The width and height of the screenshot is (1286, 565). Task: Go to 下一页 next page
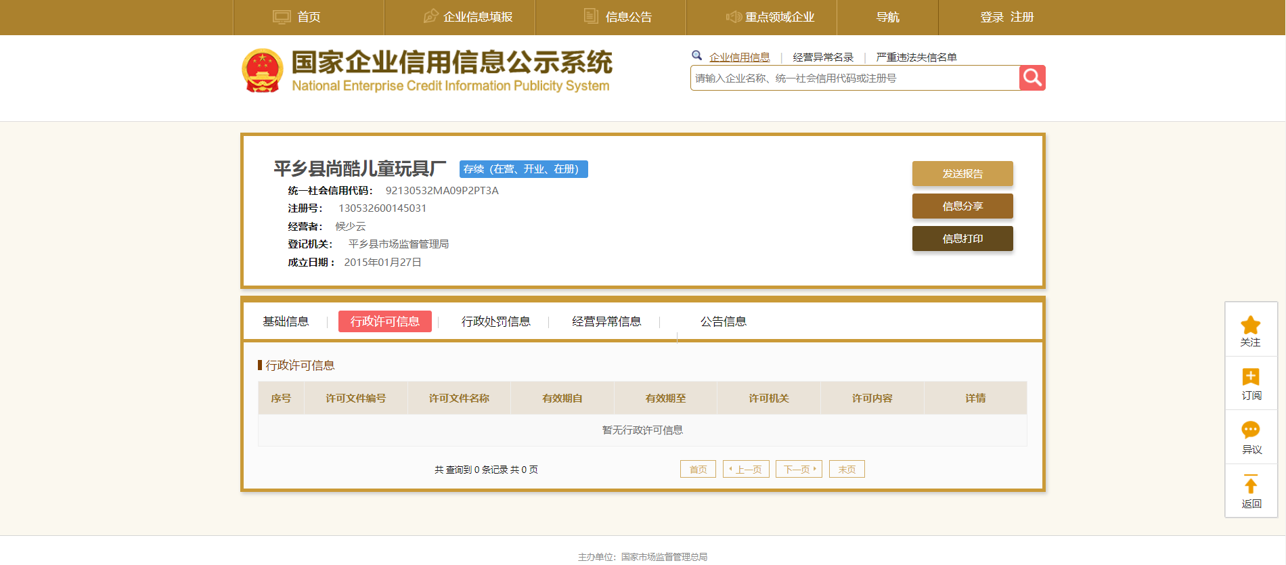point(799,469)
